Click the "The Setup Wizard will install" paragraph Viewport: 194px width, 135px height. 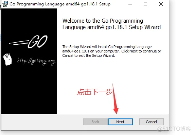coord(111,51)
